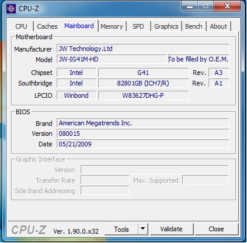The image size is (247, 243).
Task: Click the Close button at bottom
Action: click(x=216, y=229)
